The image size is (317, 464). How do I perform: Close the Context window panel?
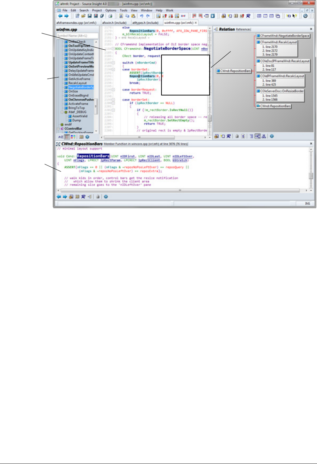pyautogui.click(x=311, y=144)
